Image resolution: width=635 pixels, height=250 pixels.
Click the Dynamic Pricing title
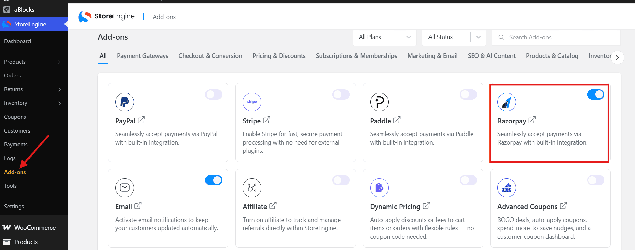point(395,207)
